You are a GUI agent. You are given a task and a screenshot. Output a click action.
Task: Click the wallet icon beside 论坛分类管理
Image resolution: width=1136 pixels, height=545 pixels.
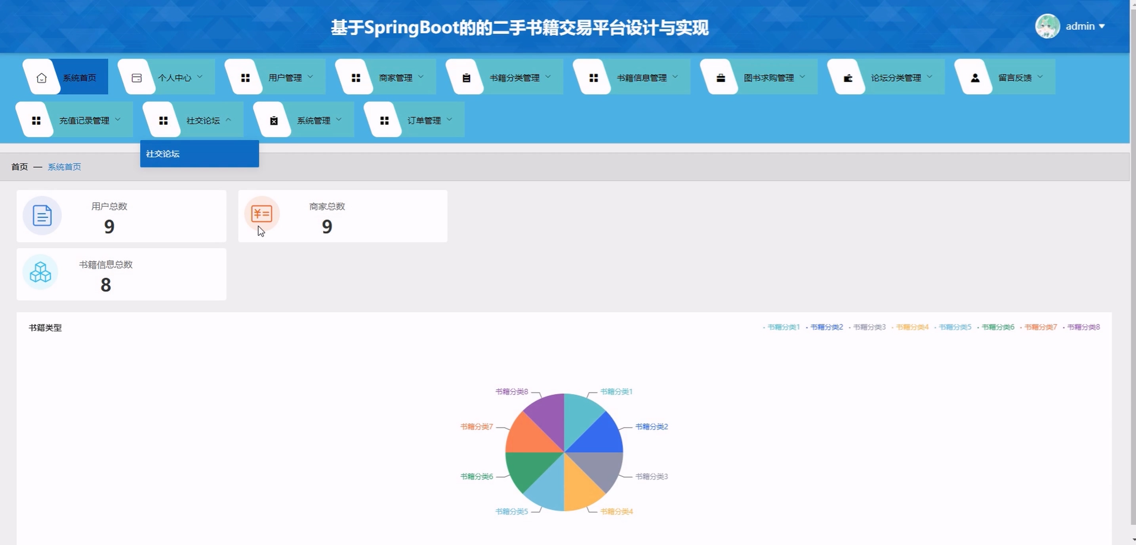click(x=848, y=78)
